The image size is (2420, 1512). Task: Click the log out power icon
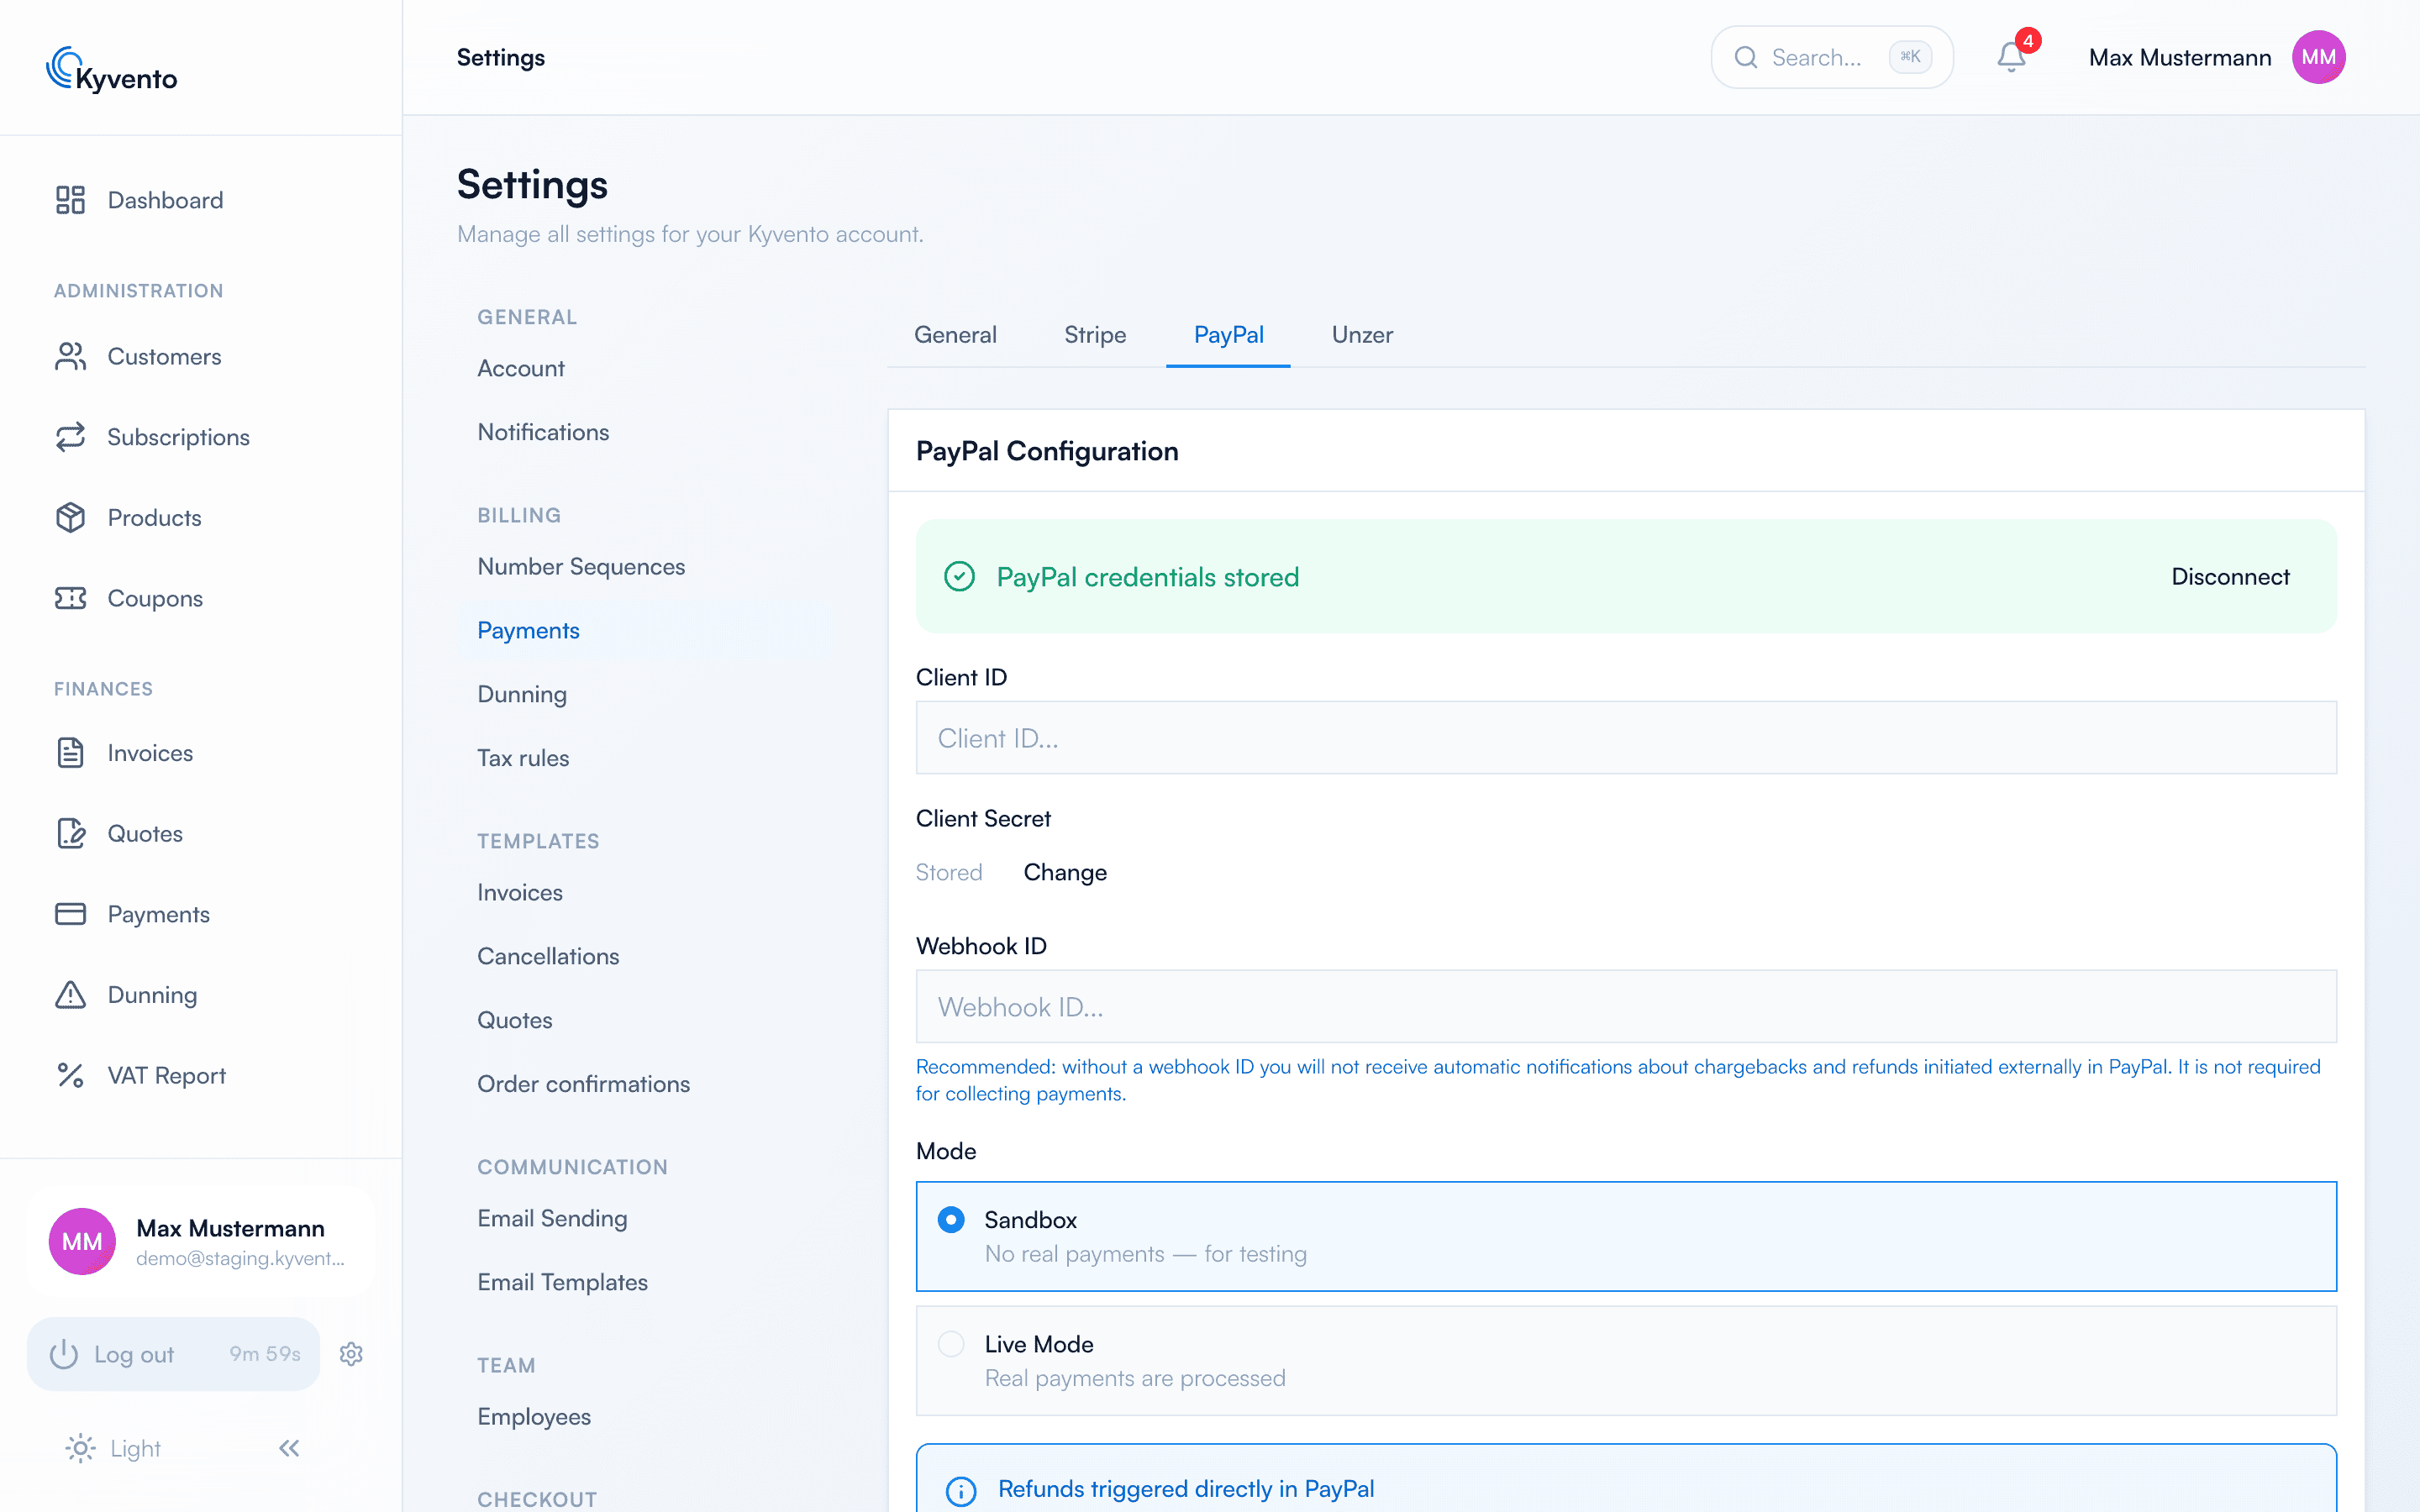(x=64, y=1354)
